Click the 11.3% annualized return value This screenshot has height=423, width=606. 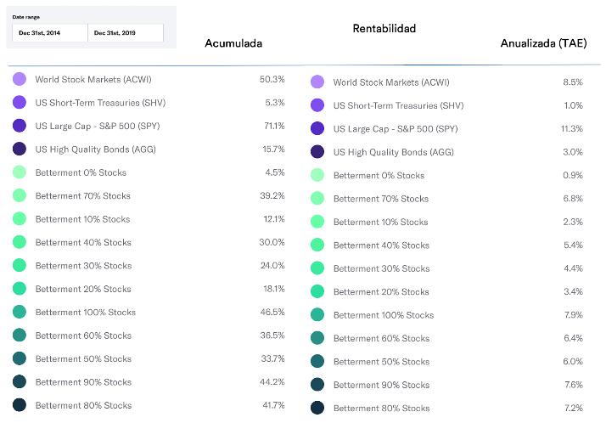coord(572,128)
